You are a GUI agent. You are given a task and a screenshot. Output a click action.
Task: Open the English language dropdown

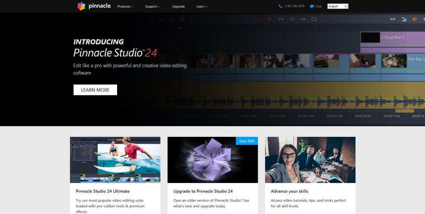338,6
